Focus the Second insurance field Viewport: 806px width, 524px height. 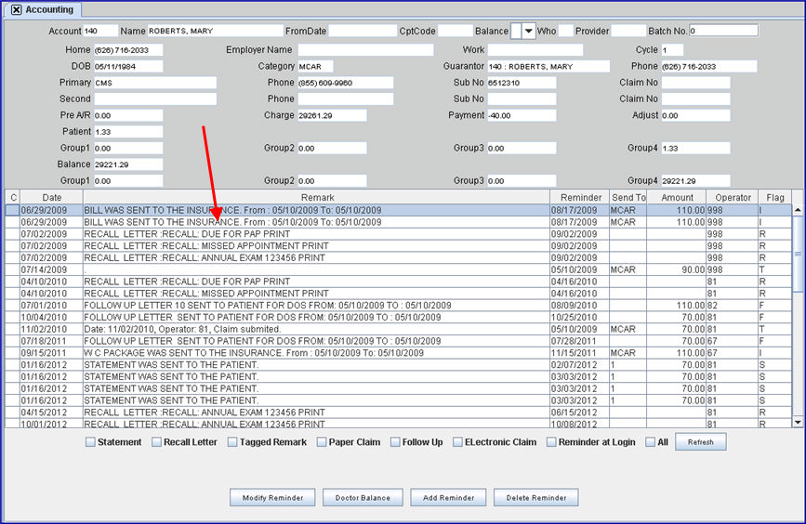click(x=155, y=98)
